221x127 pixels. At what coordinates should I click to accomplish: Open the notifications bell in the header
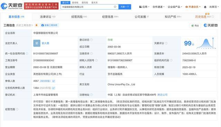205,7
